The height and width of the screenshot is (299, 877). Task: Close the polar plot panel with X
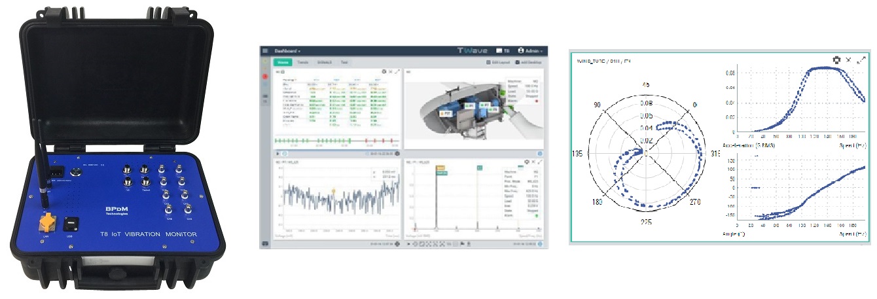coord(848,60)
